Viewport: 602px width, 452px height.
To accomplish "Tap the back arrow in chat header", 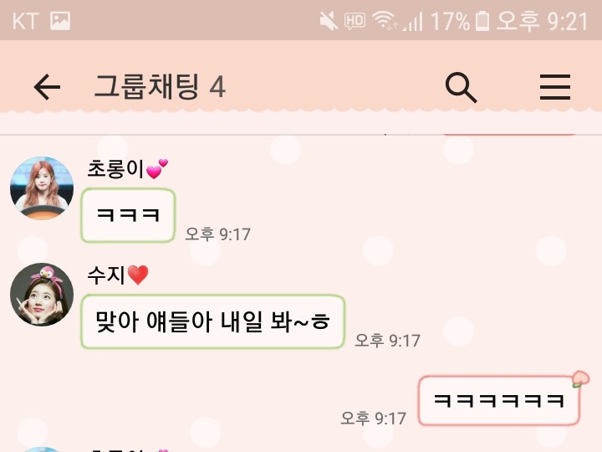I will click(47, 87).
